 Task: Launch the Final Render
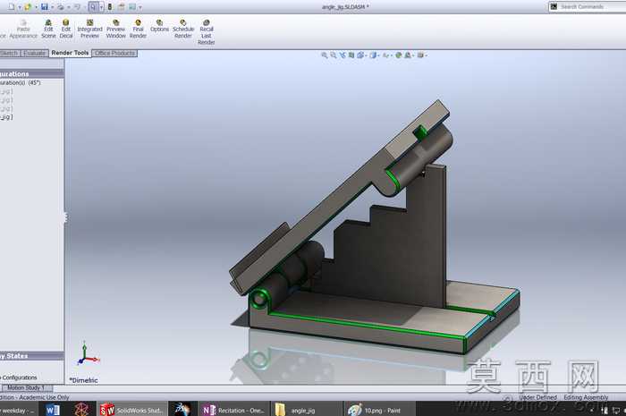[138, 29]
